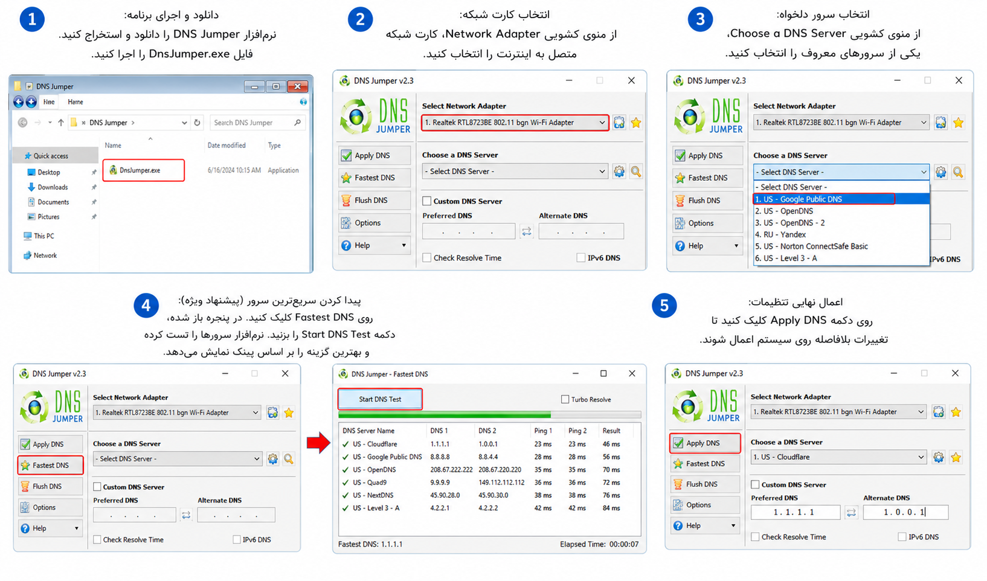
Task: Click the Help icon in File Explorer ribbon
Action: (303, 102)
